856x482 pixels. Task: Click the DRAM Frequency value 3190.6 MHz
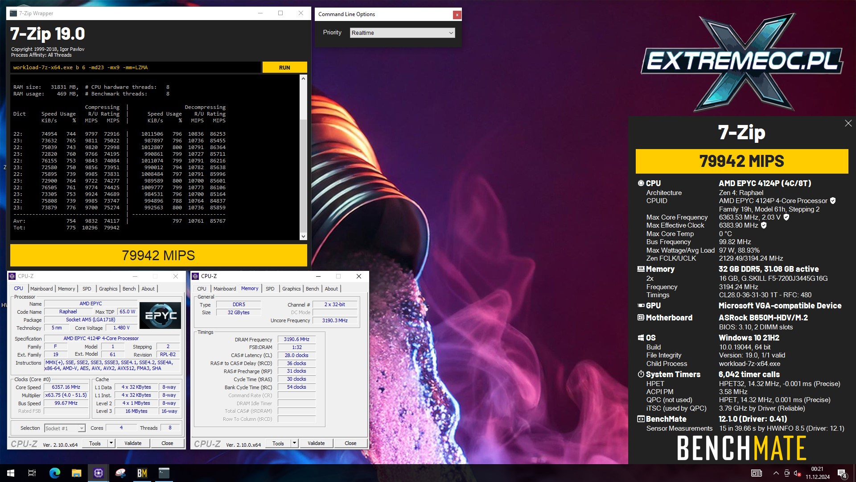(296, 339)
